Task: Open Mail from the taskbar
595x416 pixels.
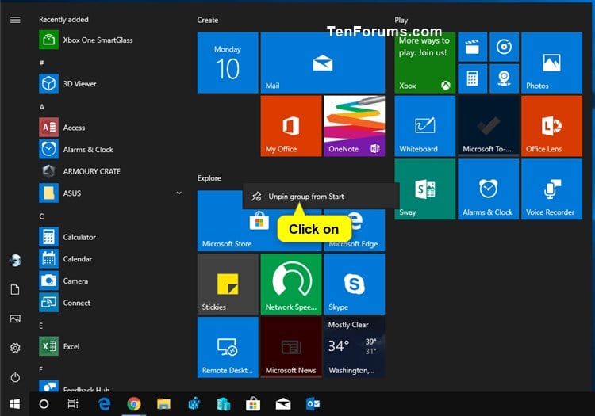Action: [x=283, y=404]
